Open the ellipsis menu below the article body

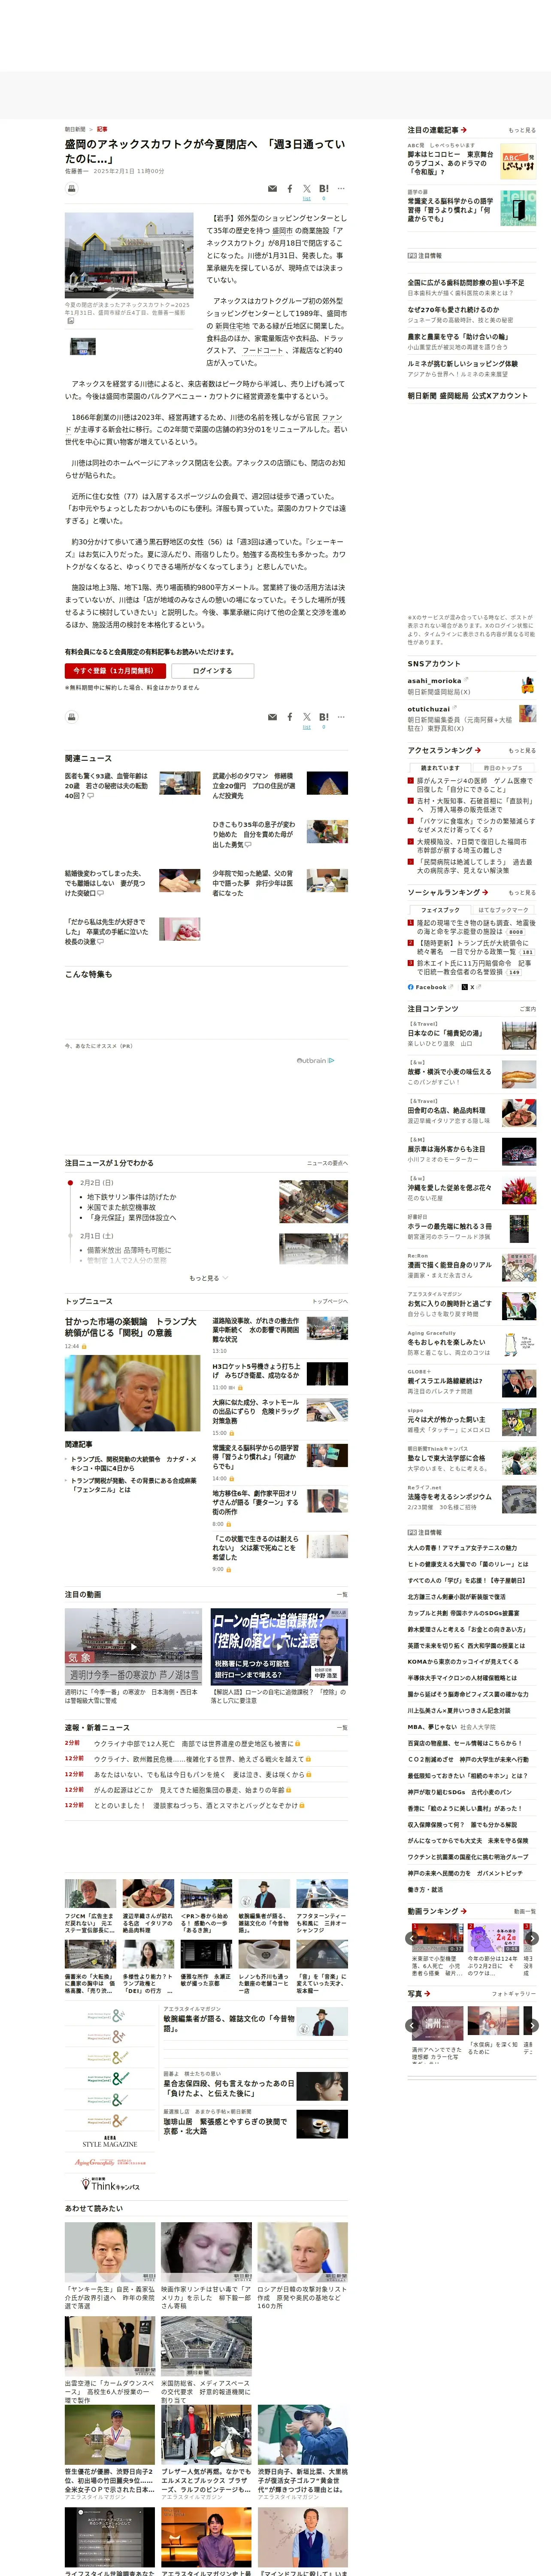[x=341, y=717]
